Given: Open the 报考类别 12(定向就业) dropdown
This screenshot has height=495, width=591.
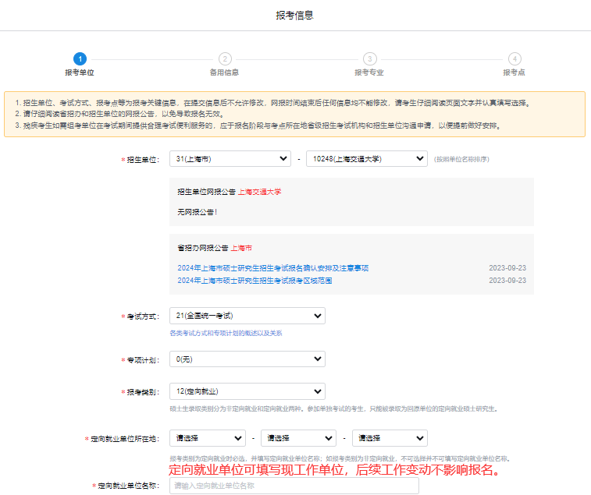Looking at the screenshot, I should pyautogui.click(x=247, y=391).
